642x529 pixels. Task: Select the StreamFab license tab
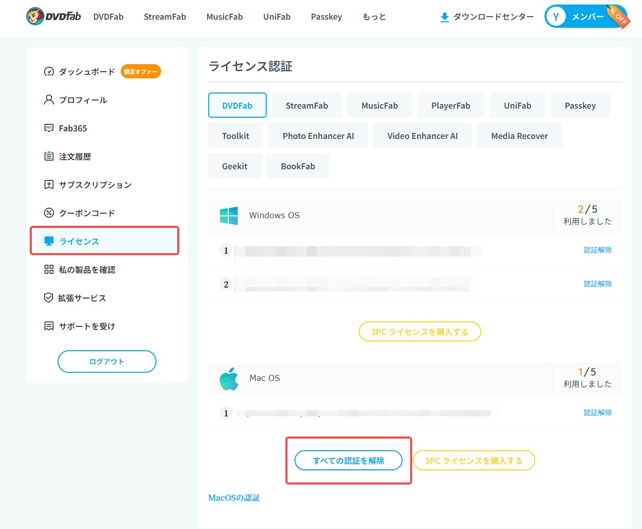tap(307, 105)
